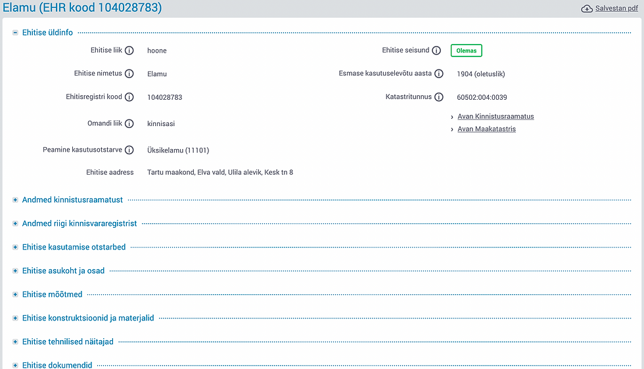This screenshot has width=644, height=369.
Task: Click the Ehitise üldinfo heading
Action: coord(47,32)
